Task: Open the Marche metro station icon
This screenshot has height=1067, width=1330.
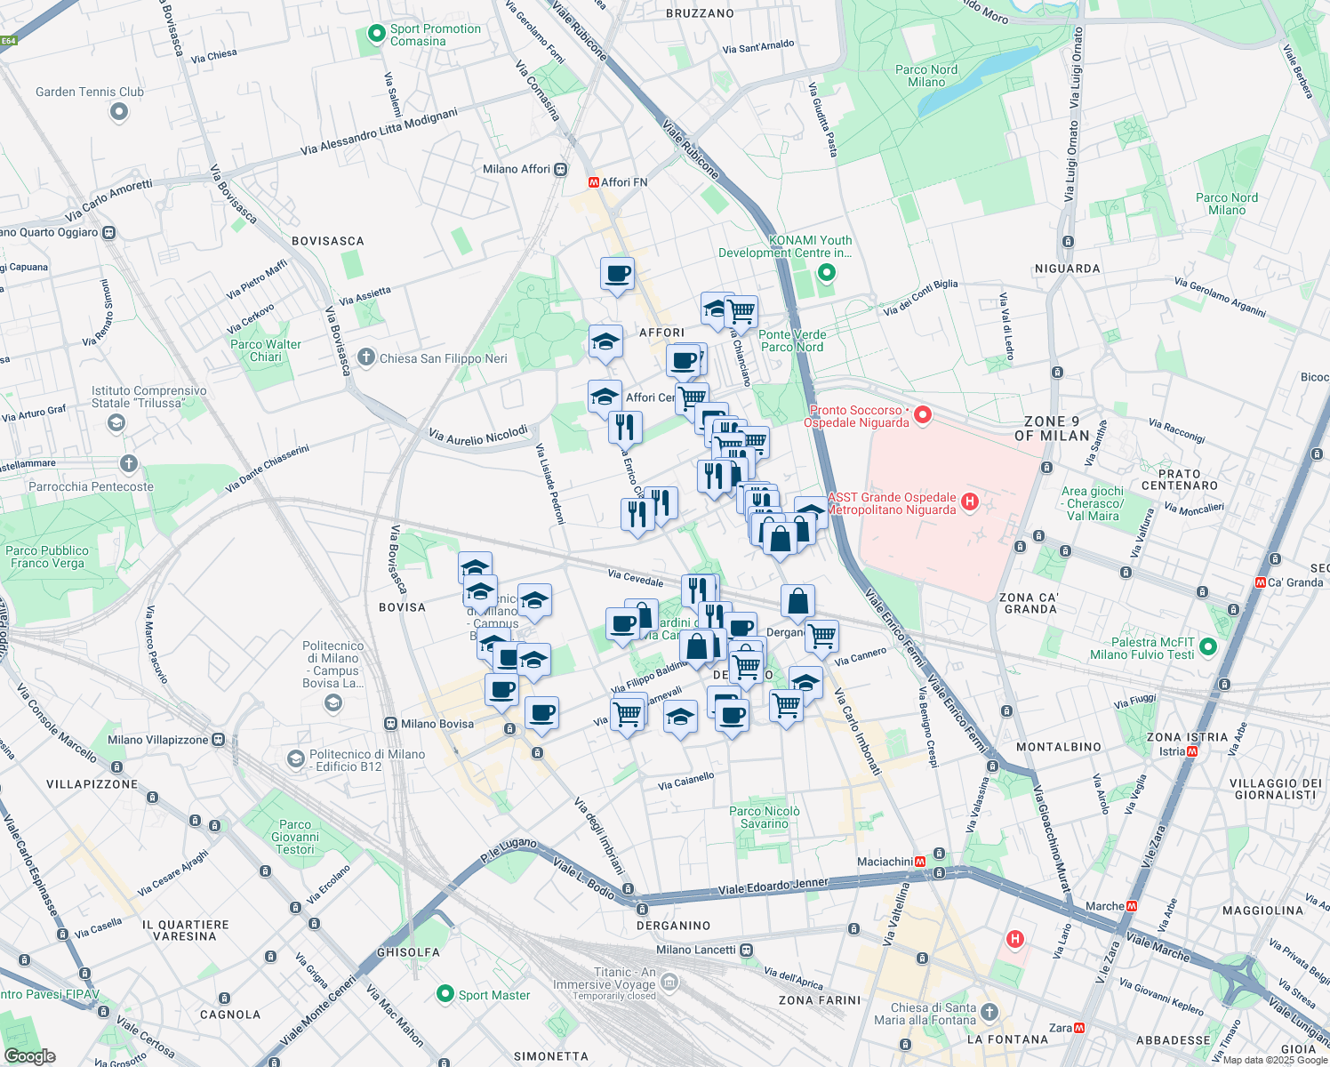Action: tap(1132, 906)
